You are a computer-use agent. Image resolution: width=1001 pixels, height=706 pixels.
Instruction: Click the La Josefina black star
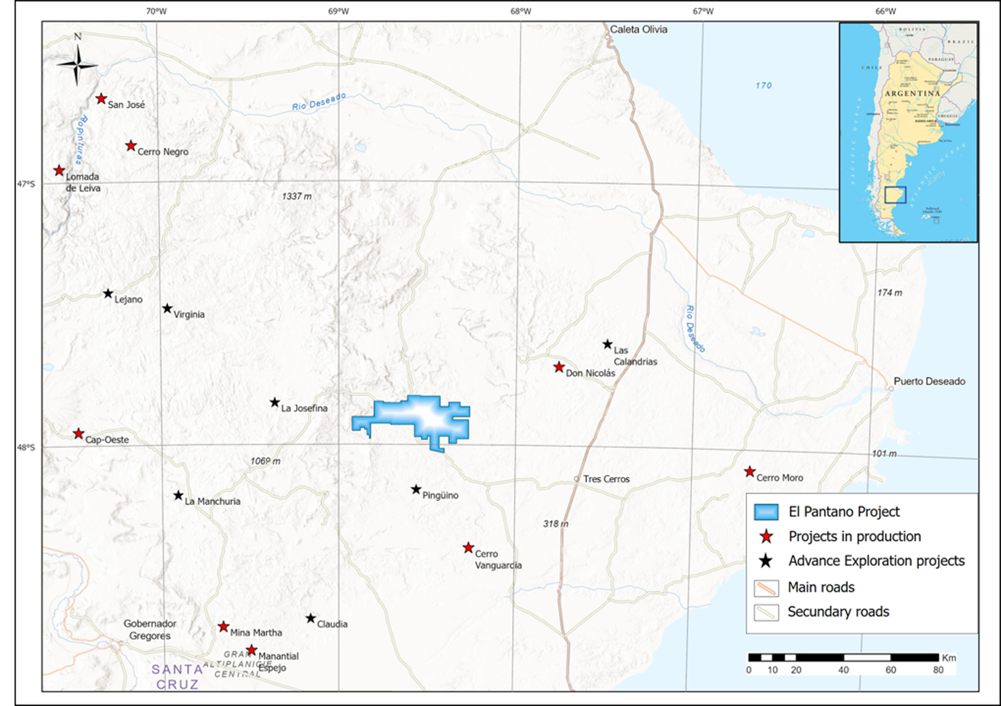coord(275,403)
